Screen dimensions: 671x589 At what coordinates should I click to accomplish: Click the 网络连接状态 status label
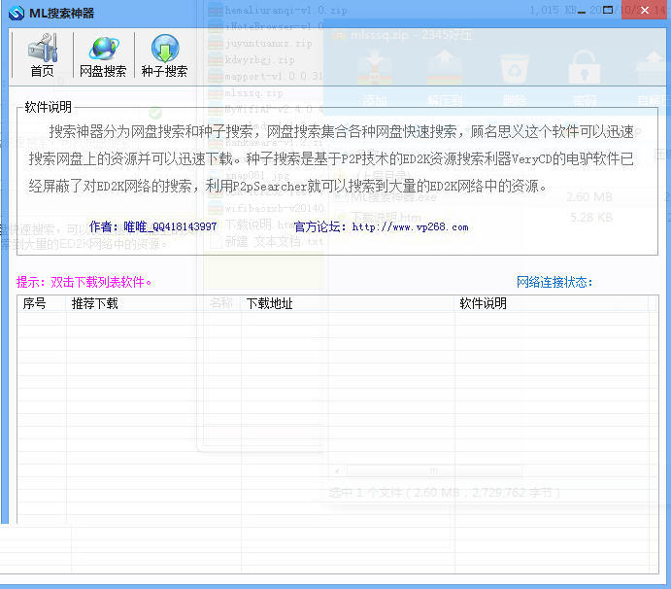(x=554, y=283)
